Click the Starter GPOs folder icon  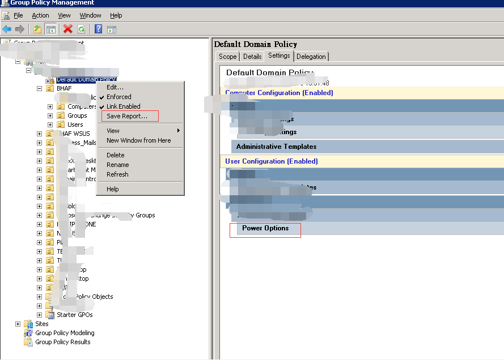pos(50,315)
